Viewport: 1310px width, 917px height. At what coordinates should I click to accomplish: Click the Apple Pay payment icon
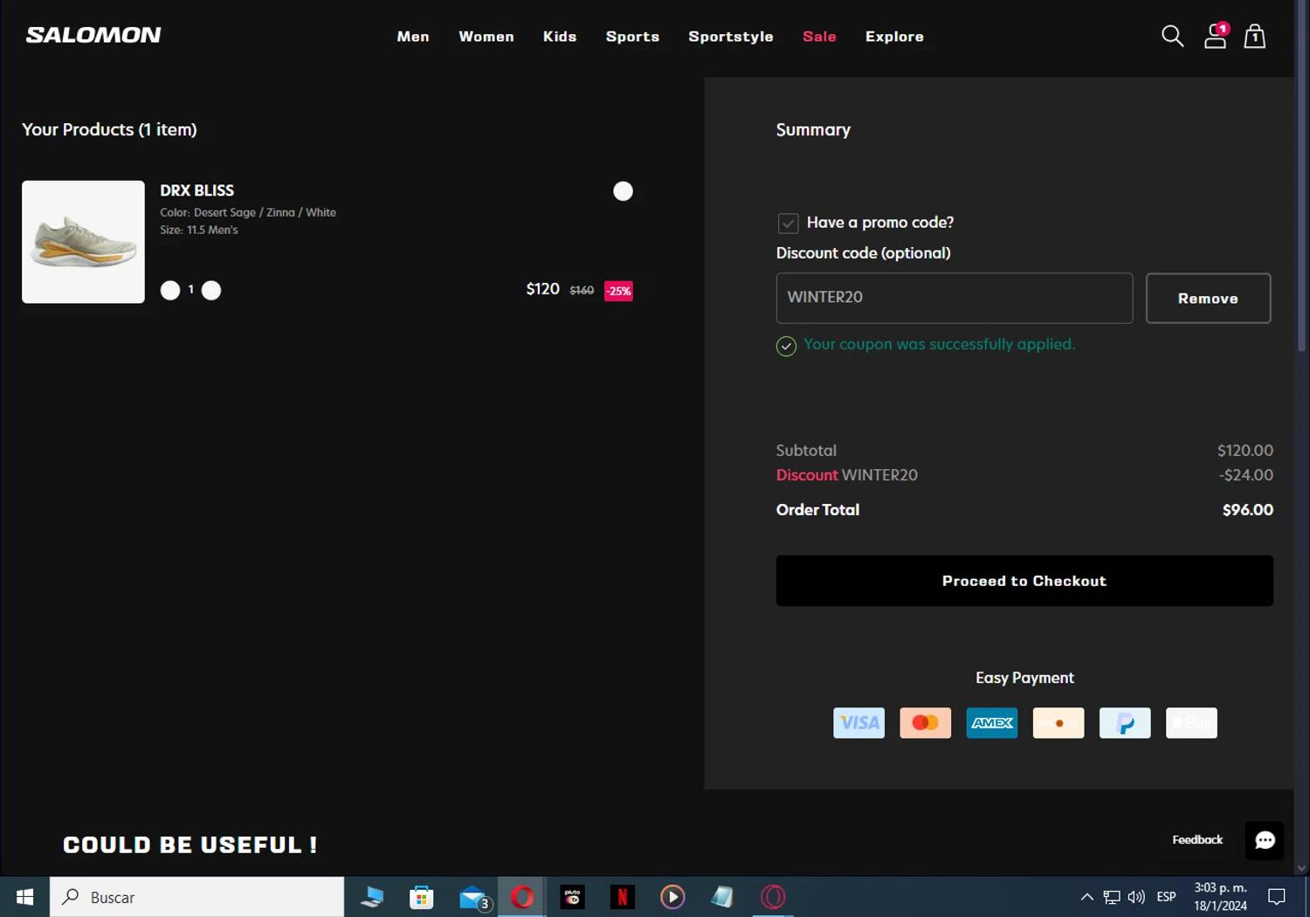click(1191, 723)
